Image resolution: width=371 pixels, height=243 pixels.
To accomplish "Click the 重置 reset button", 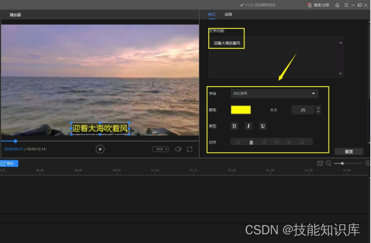I will point(349,152).
